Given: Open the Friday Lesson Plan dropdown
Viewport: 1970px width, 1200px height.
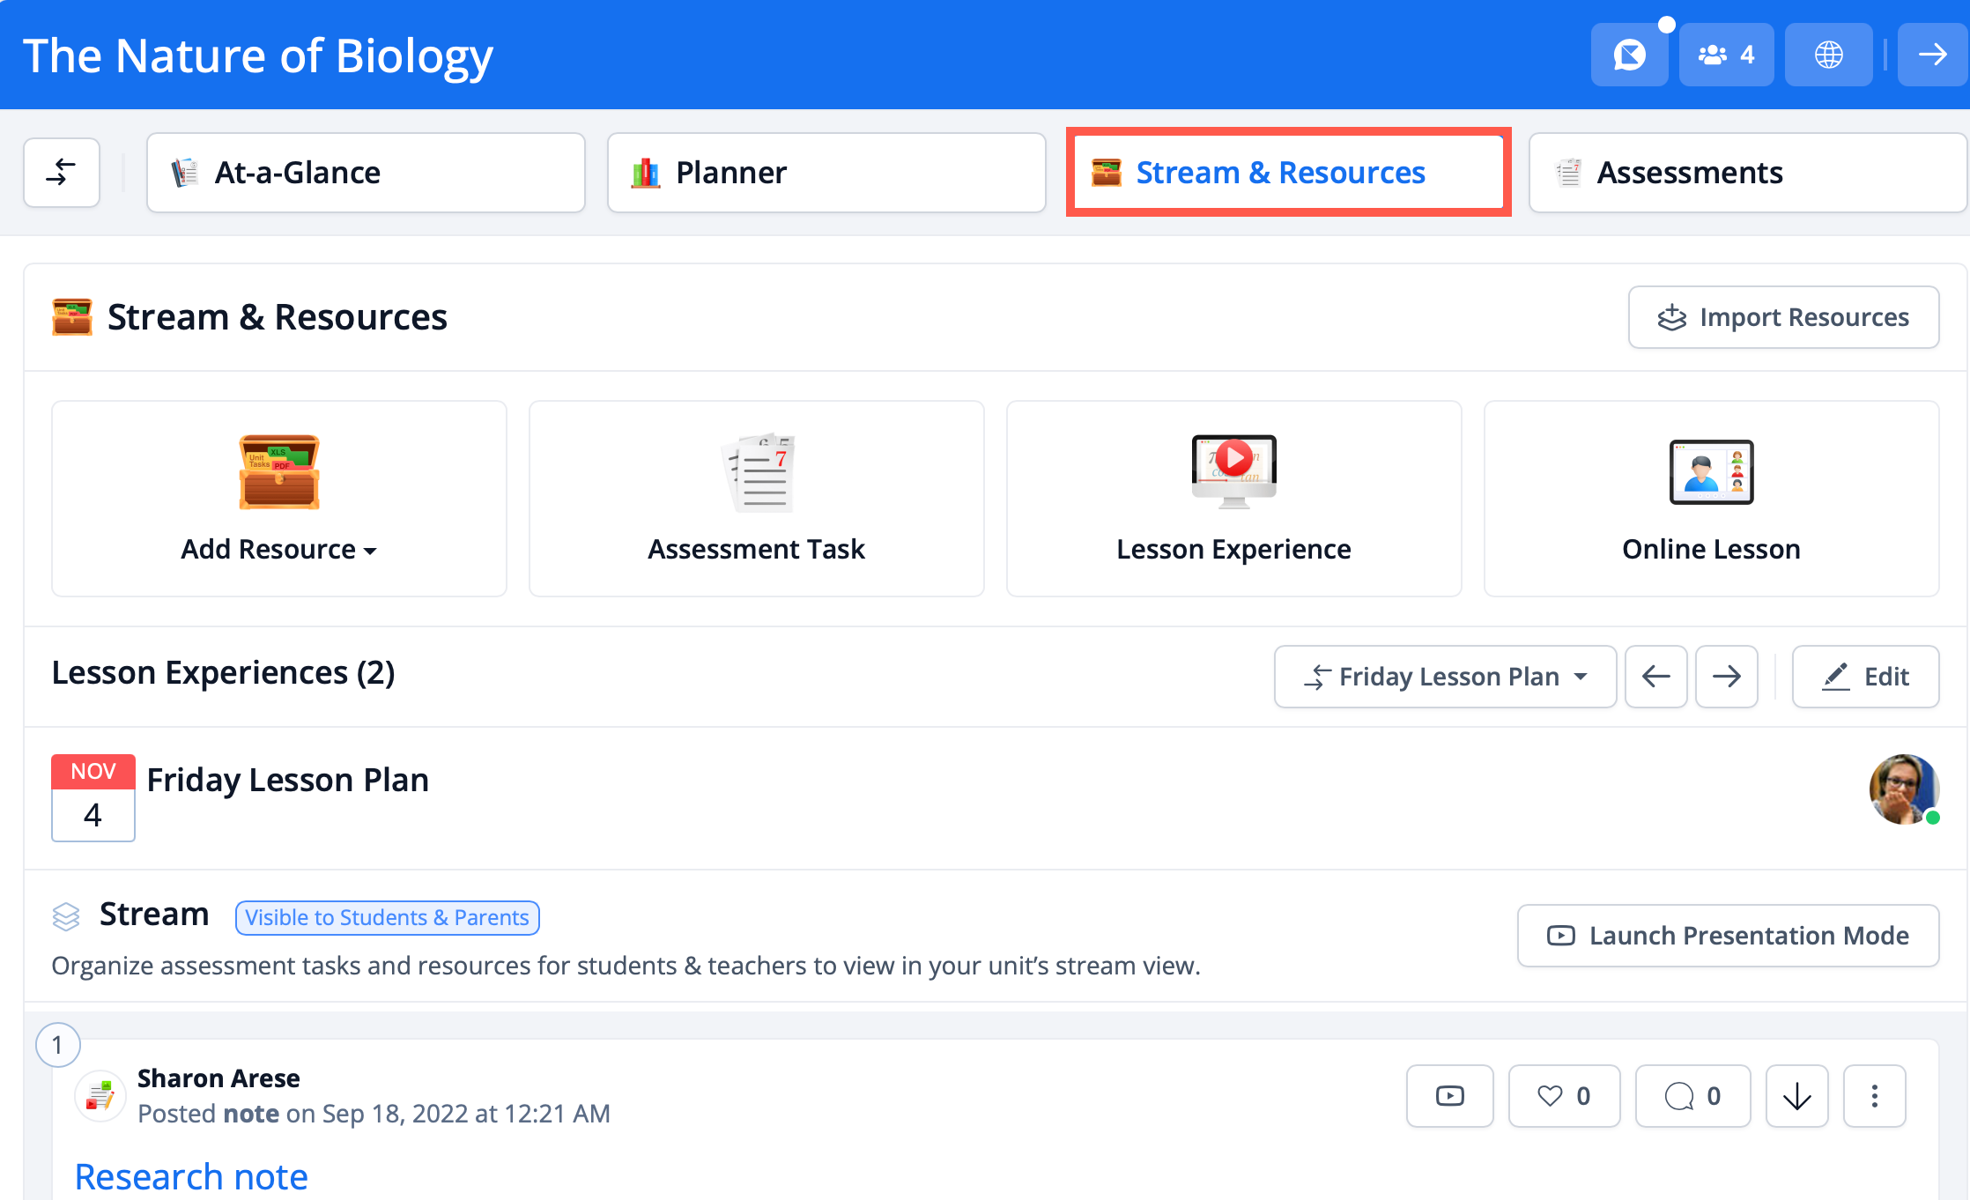Looking at the screenshot, I should tap(1445, 677).
